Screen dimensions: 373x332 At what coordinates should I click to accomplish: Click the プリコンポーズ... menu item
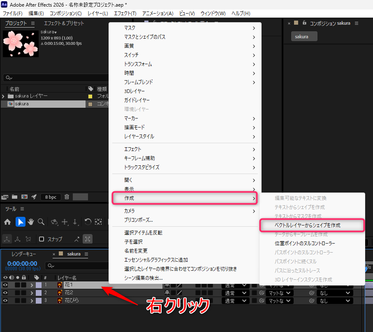pos(139,220)
